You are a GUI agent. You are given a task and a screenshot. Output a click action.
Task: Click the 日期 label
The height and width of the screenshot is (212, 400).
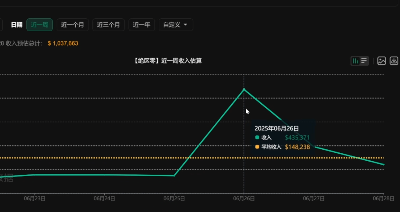[x=17, y=25]
